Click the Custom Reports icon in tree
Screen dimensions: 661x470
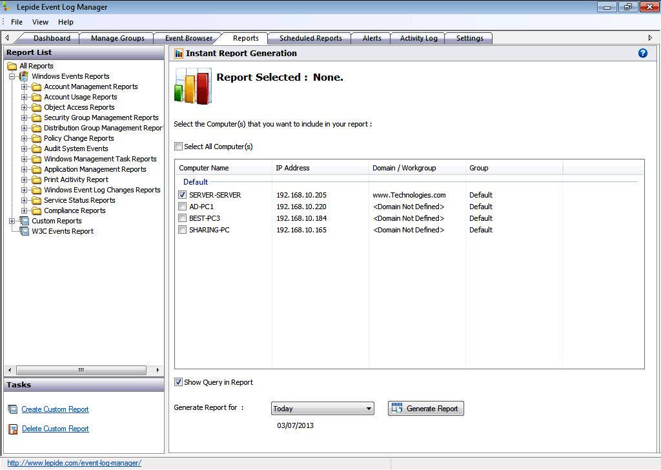tap(25, 221)
